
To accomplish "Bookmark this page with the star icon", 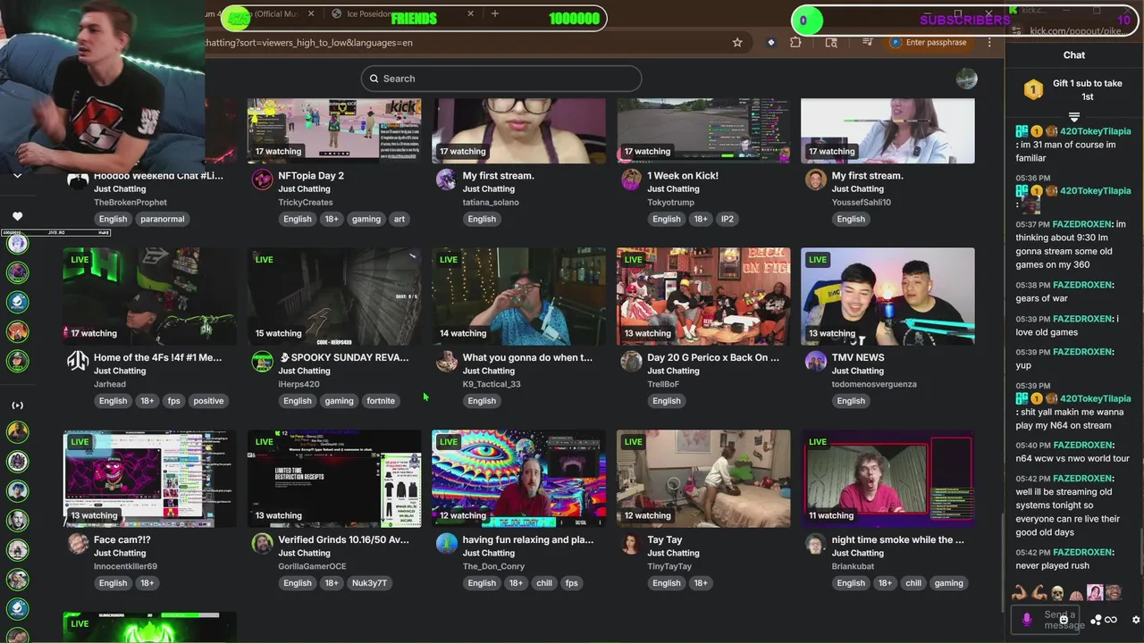I will 737,42.
